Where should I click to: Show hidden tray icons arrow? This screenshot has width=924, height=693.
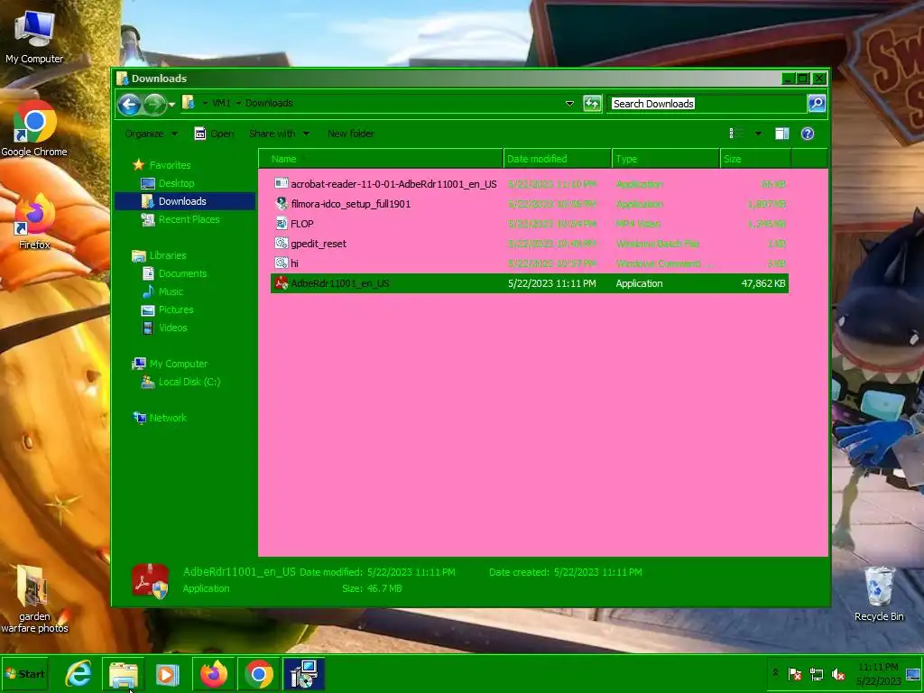(775, 673)
